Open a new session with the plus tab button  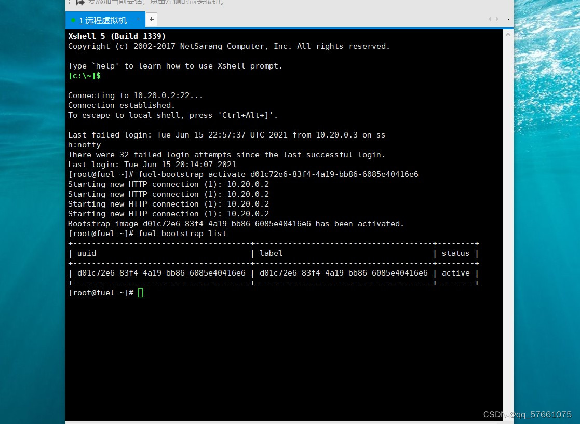(x=151, y=19)
